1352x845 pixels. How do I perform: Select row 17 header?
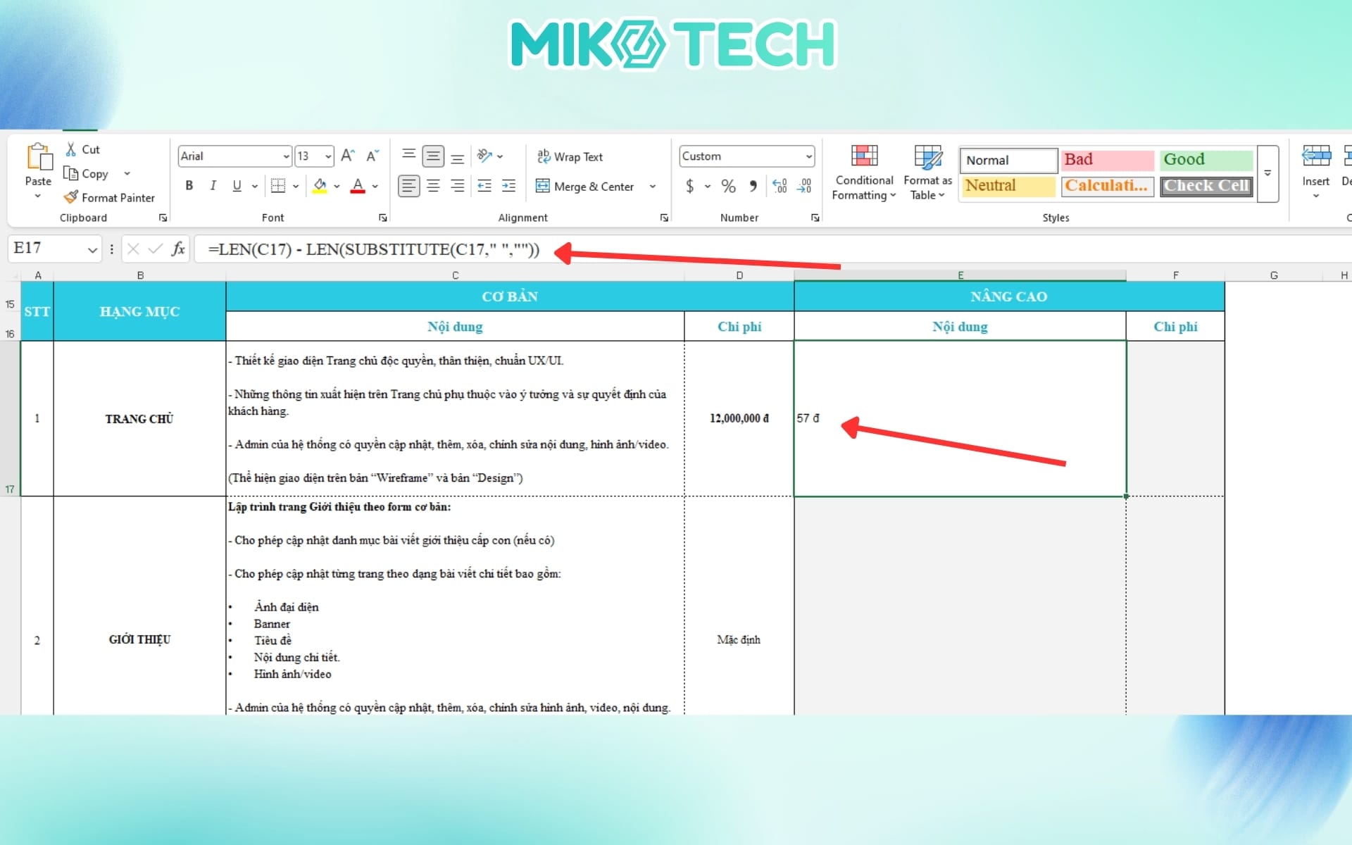[10, 419]
